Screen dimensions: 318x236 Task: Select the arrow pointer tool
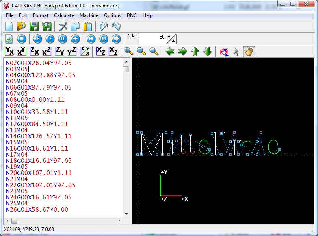[236, 51]
